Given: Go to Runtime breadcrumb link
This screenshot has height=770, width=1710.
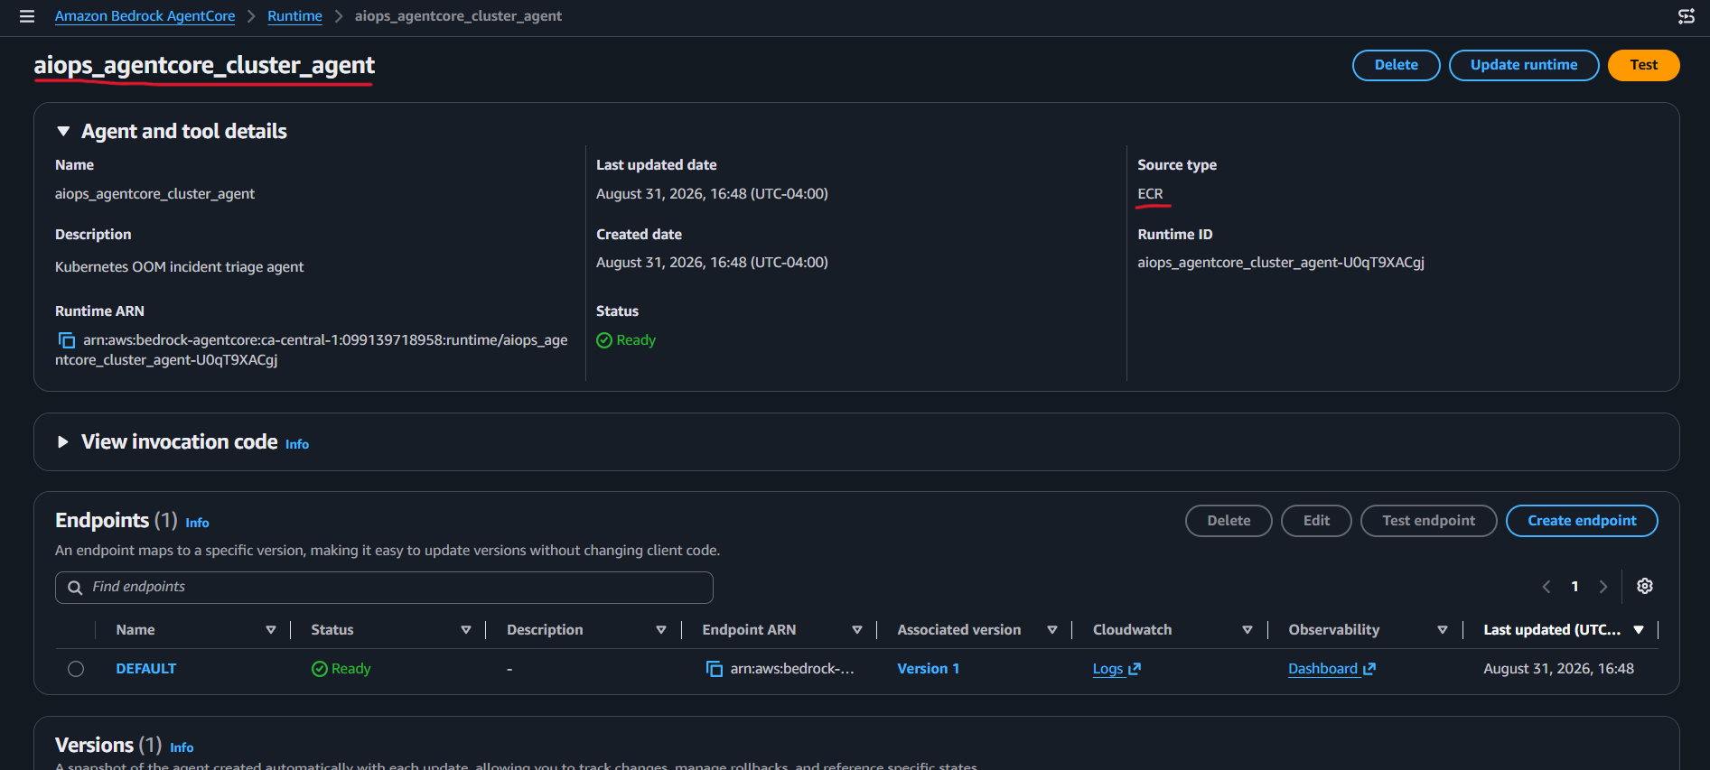Looking at the screenshot, I should coord(294,16).
